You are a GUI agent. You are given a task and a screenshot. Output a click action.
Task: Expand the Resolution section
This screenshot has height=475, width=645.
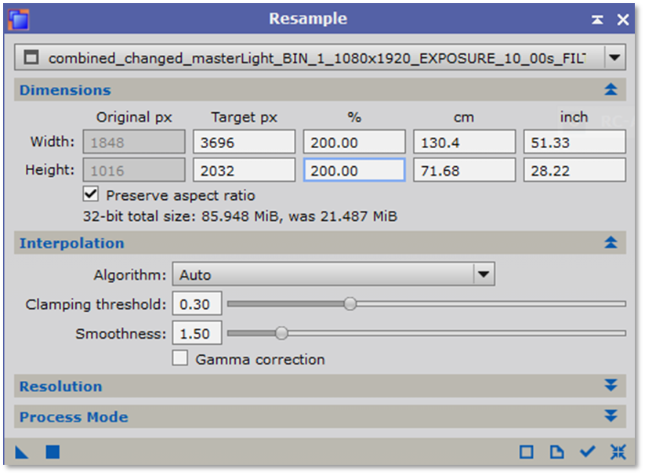point(611,386)
